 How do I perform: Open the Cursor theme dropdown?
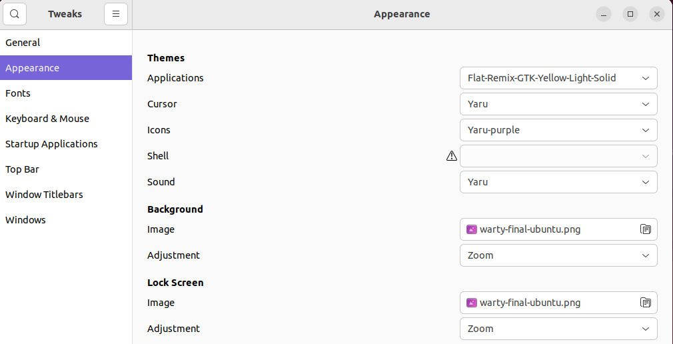(x=558, y=104)
